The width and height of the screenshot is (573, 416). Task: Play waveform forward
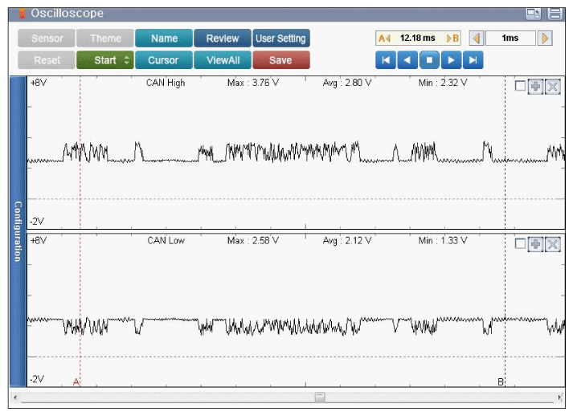tap(451, 60)
